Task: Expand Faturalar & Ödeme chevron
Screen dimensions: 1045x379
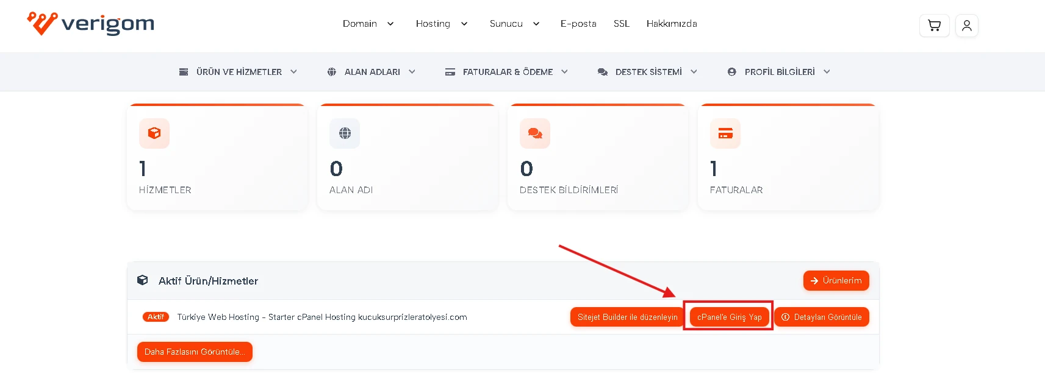Action: click(x=564, y=72)
